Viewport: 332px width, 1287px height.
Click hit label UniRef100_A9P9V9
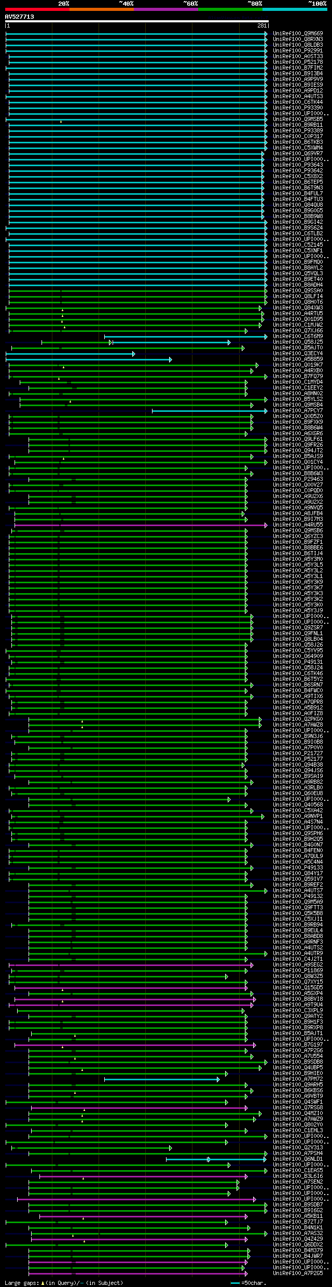298,79
